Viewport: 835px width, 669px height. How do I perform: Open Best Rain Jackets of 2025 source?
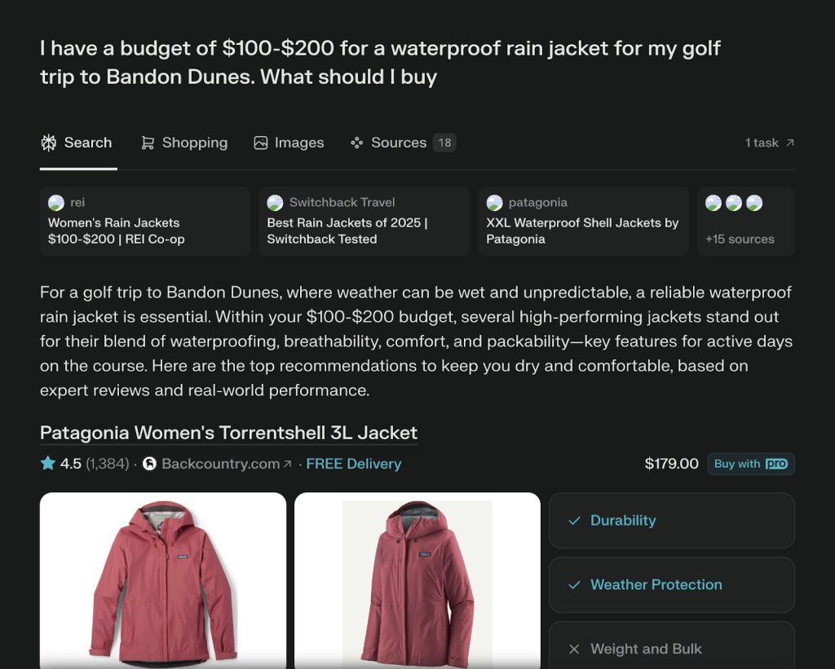click(364, 221)
